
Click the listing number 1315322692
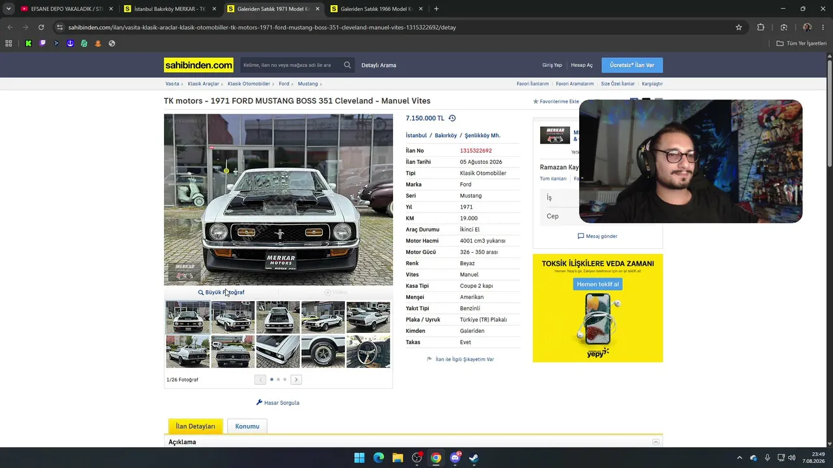pyautogui.click(x=476, y=151)
